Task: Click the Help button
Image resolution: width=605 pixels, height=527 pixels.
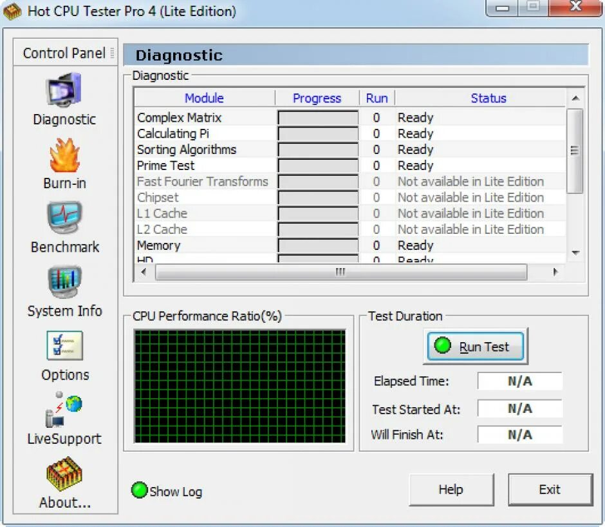Action: tap(451, 490)
